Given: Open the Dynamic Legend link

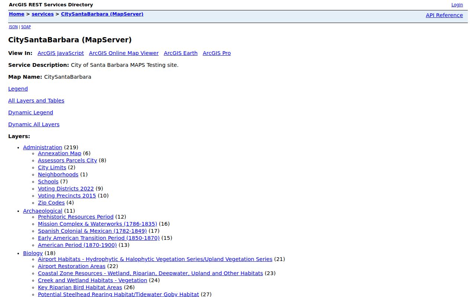Looking at the screenshot, I should (x=30, y=112).
